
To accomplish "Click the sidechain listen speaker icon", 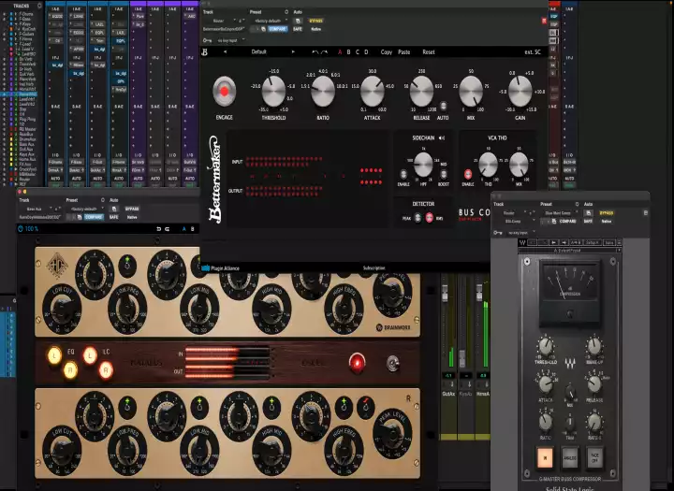I will (442, 137).
